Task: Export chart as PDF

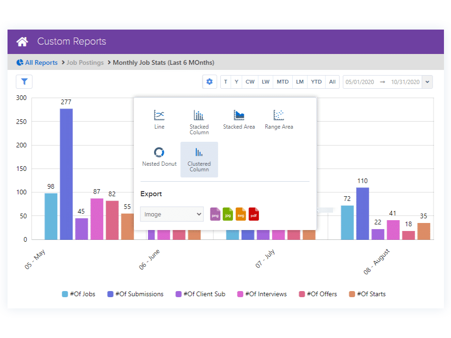Action: 254,214
